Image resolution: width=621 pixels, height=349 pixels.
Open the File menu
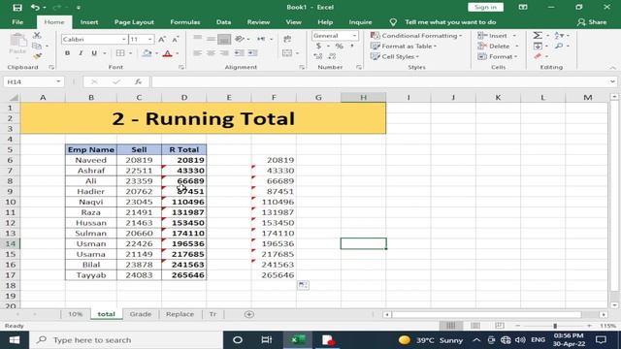(17, 22)
